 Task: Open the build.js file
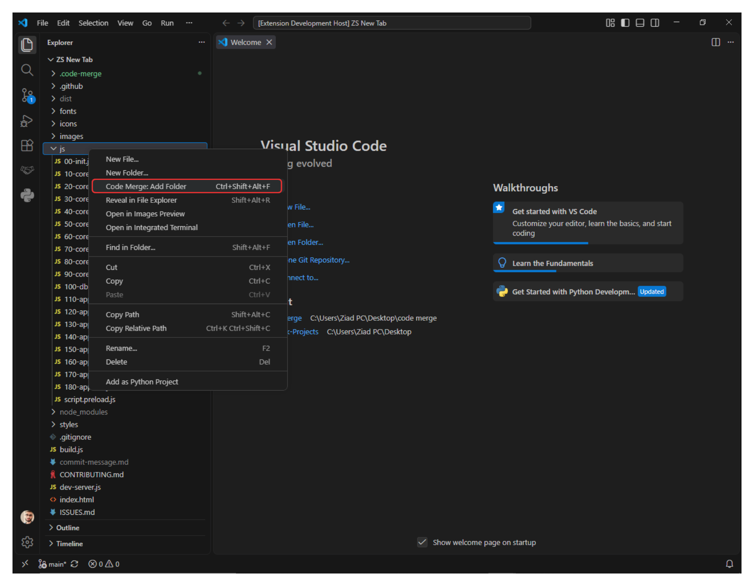click(71, 449)
